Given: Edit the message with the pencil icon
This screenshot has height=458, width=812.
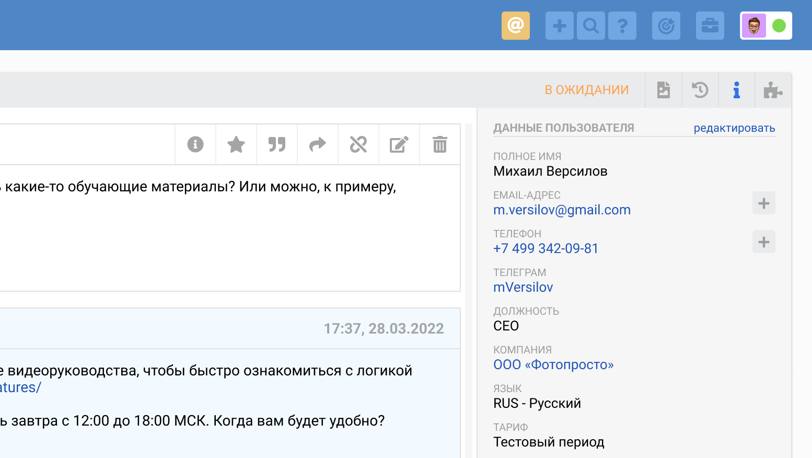Looking at the screenshot, I should 399,144.
